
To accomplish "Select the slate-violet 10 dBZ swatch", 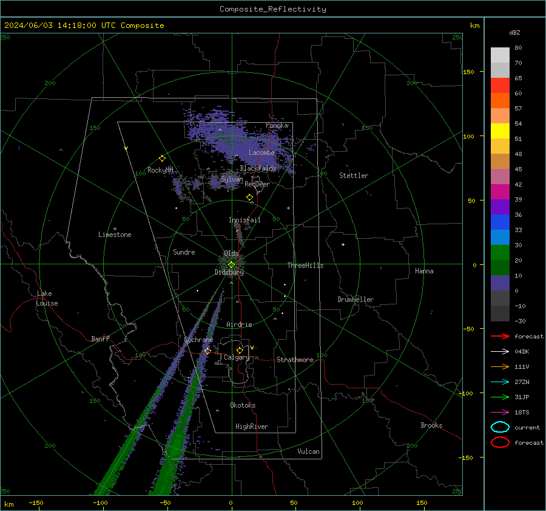I will pos(500,283).
